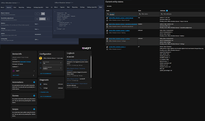Set Report interval to 10s

[43, 14]
